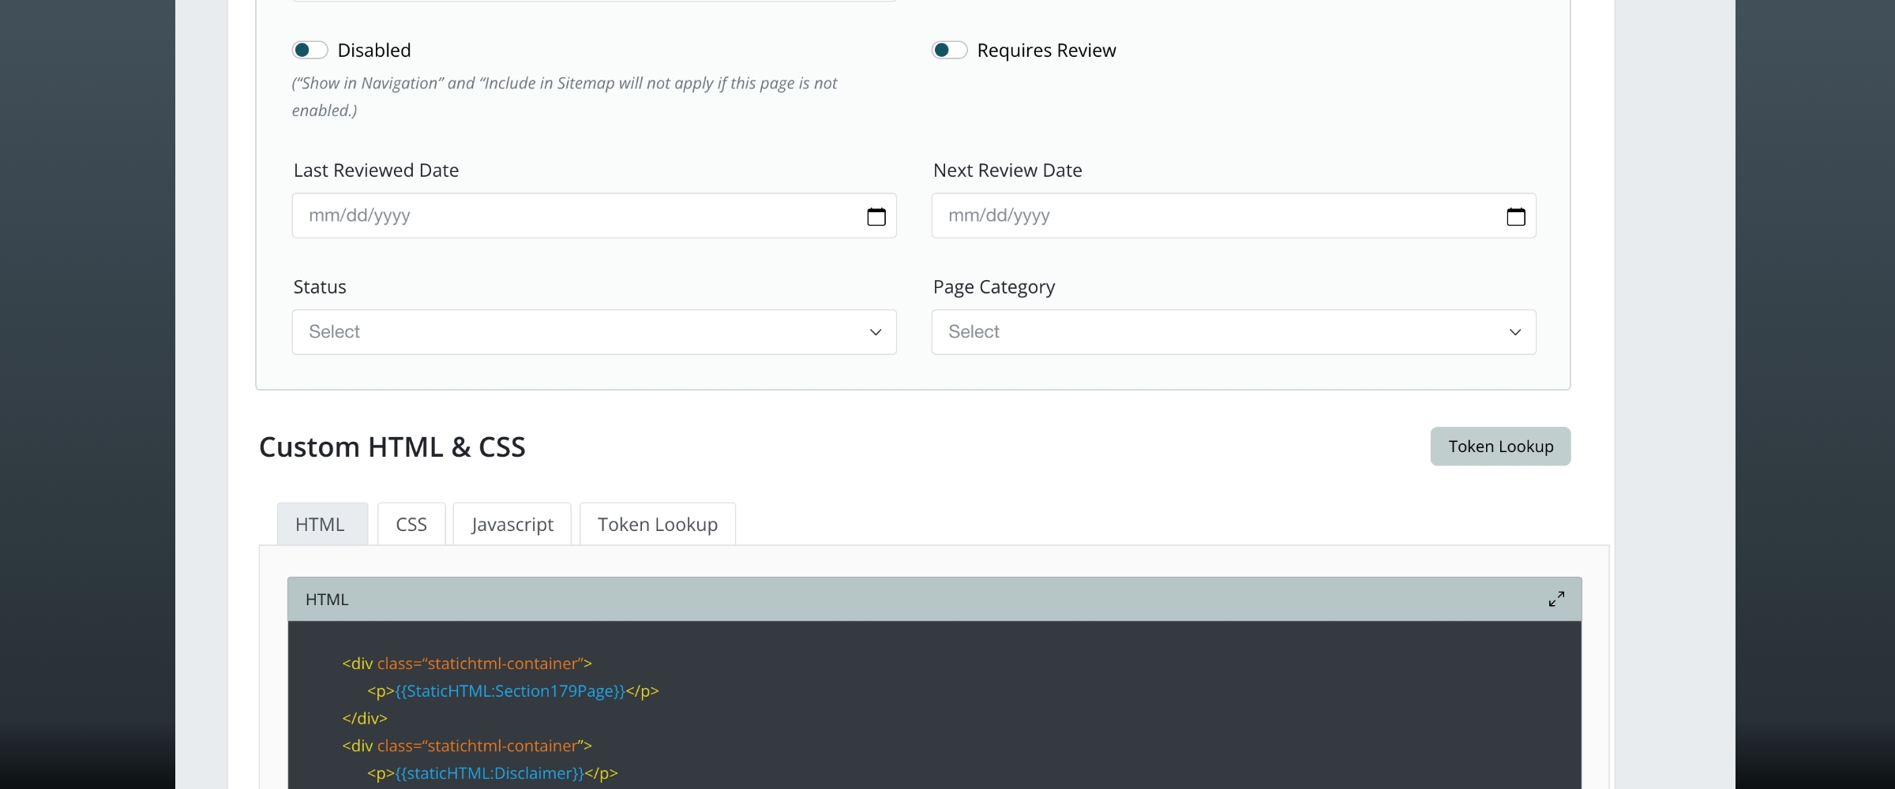
Task: Open the Next Review Date calendar picker
Action: 1516,215
